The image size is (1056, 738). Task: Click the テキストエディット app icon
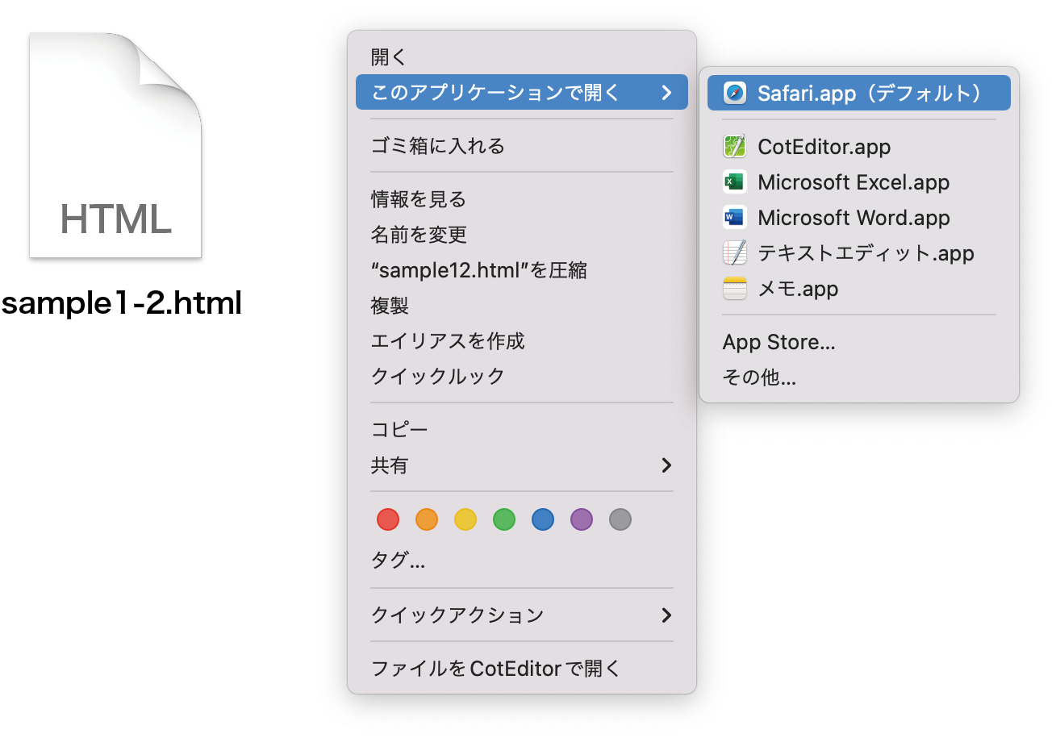click(x=735, y=253)
